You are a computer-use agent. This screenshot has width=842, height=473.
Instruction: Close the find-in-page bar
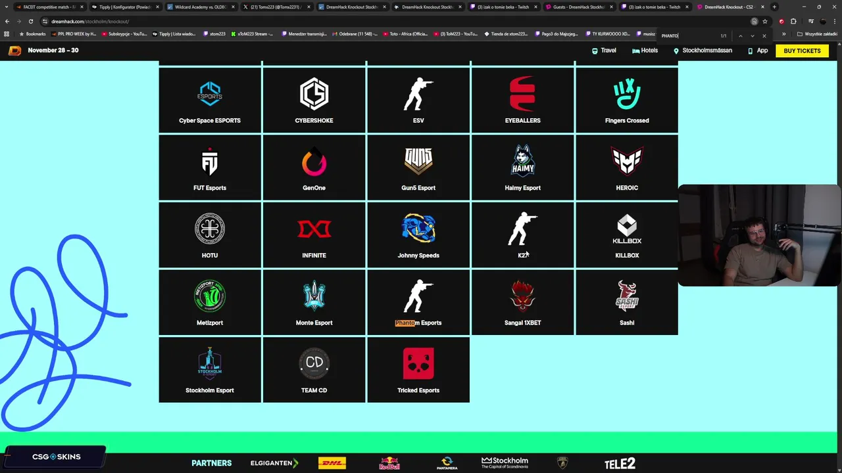pos(764,35)
